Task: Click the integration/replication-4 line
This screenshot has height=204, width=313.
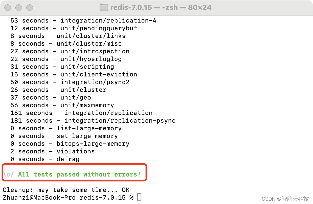Action: 83,21
